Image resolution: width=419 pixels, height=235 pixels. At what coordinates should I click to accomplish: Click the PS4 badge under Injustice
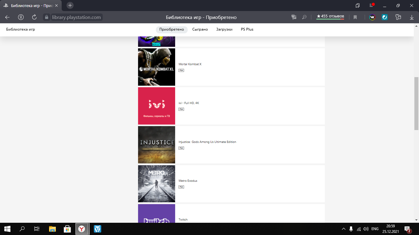point(181,148)
